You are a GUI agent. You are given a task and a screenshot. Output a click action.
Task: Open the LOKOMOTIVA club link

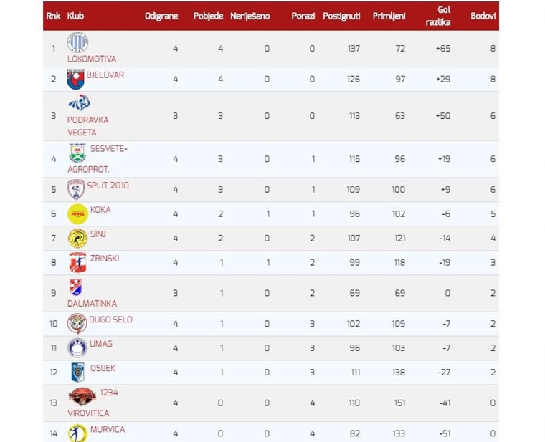92,59
